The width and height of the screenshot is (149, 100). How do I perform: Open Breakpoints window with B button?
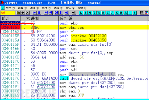pyautogui.click(x=121, y=13)
